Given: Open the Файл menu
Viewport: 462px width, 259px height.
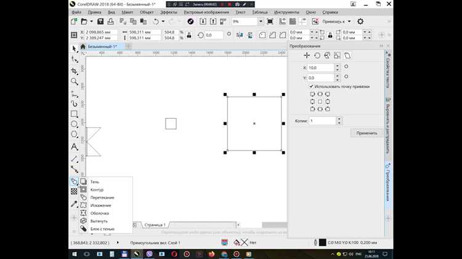Looking at the screenshot, I should [76, 12].
